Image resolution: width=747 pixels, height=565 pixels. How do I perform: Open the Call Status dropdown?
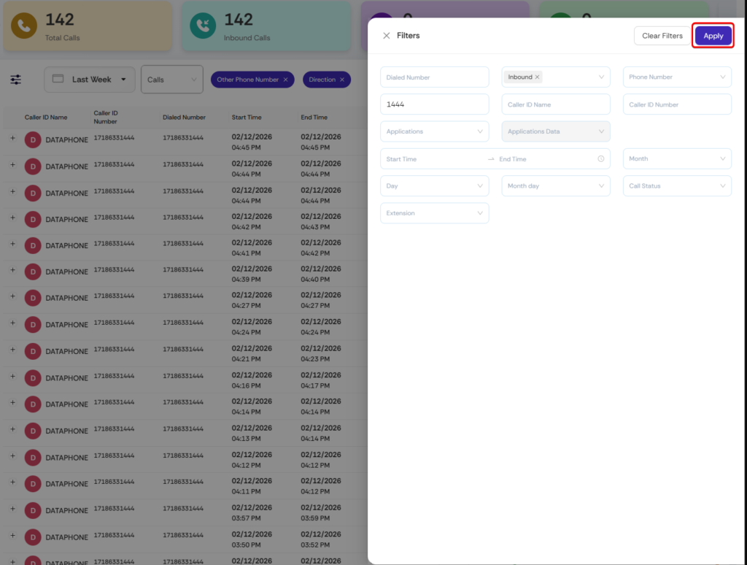coord(677,186)
